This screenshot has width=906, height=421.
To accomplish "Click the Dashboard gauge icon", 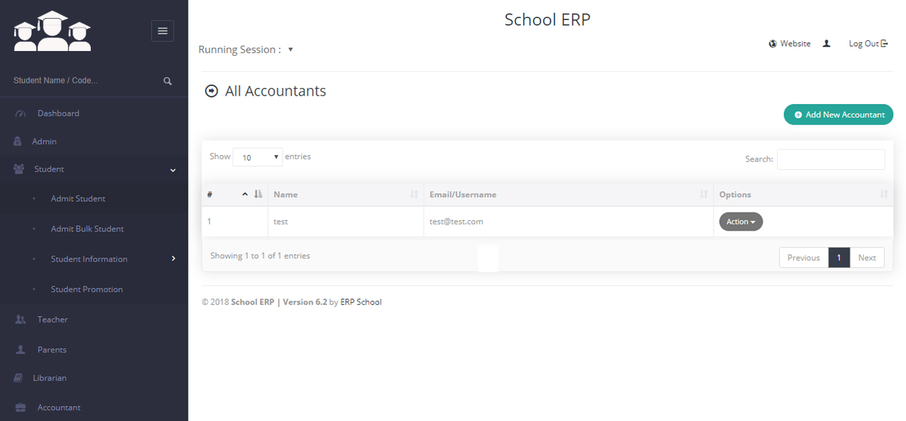I will tap(20, 114).
